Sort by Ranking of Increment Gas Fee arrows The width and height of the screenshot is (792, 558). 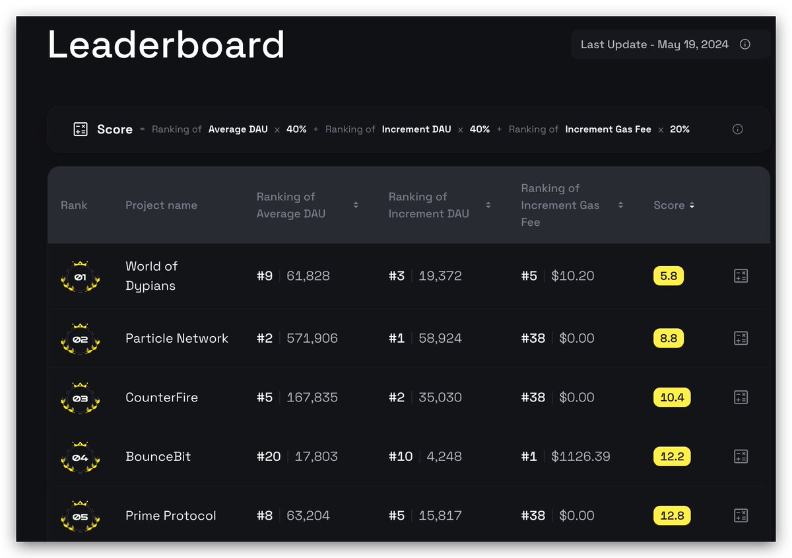[x=620, y=205]
